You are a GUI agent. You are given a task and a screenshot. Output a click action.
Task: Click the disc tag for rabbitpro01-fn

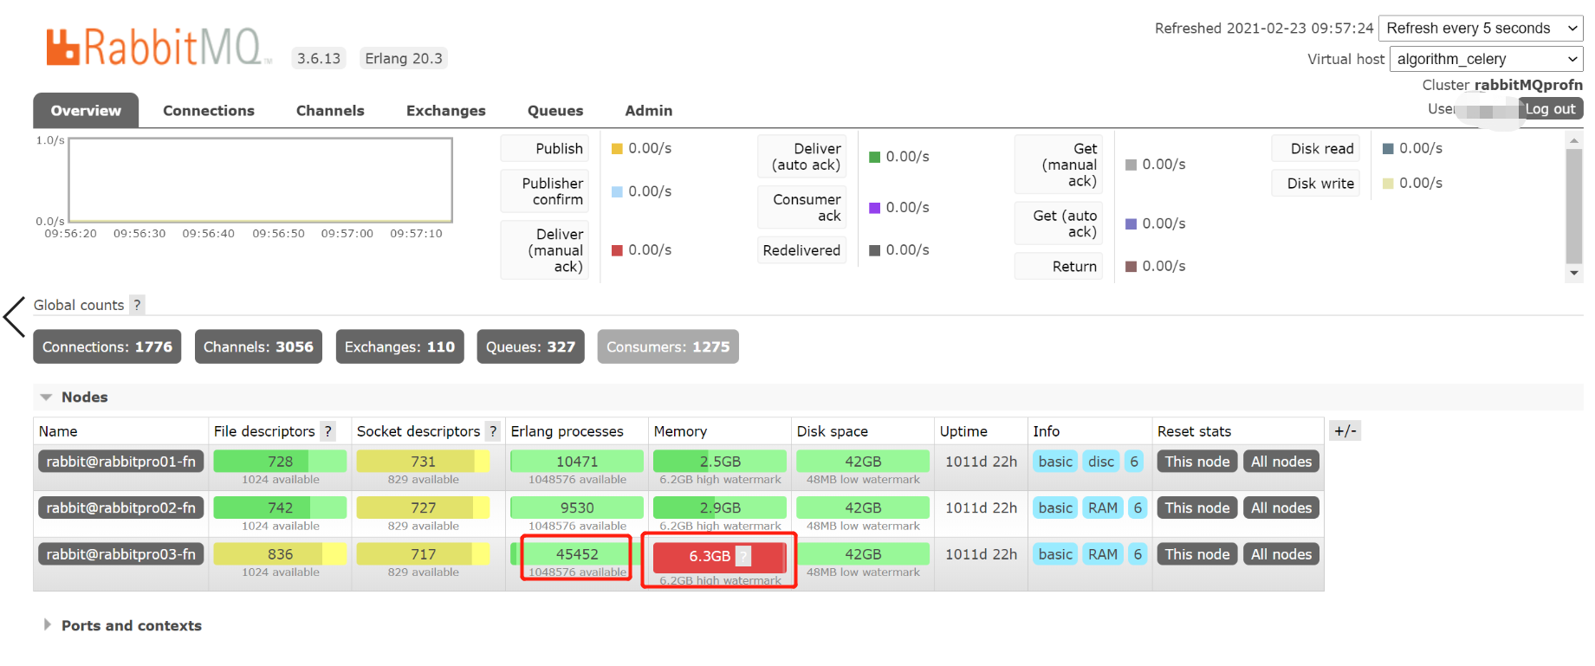[x=1101, y=462]
